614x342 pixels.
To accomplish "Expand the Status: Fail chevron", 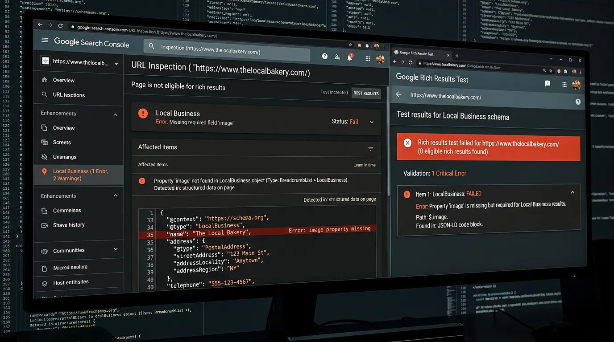I will click(x=371, y=122).
